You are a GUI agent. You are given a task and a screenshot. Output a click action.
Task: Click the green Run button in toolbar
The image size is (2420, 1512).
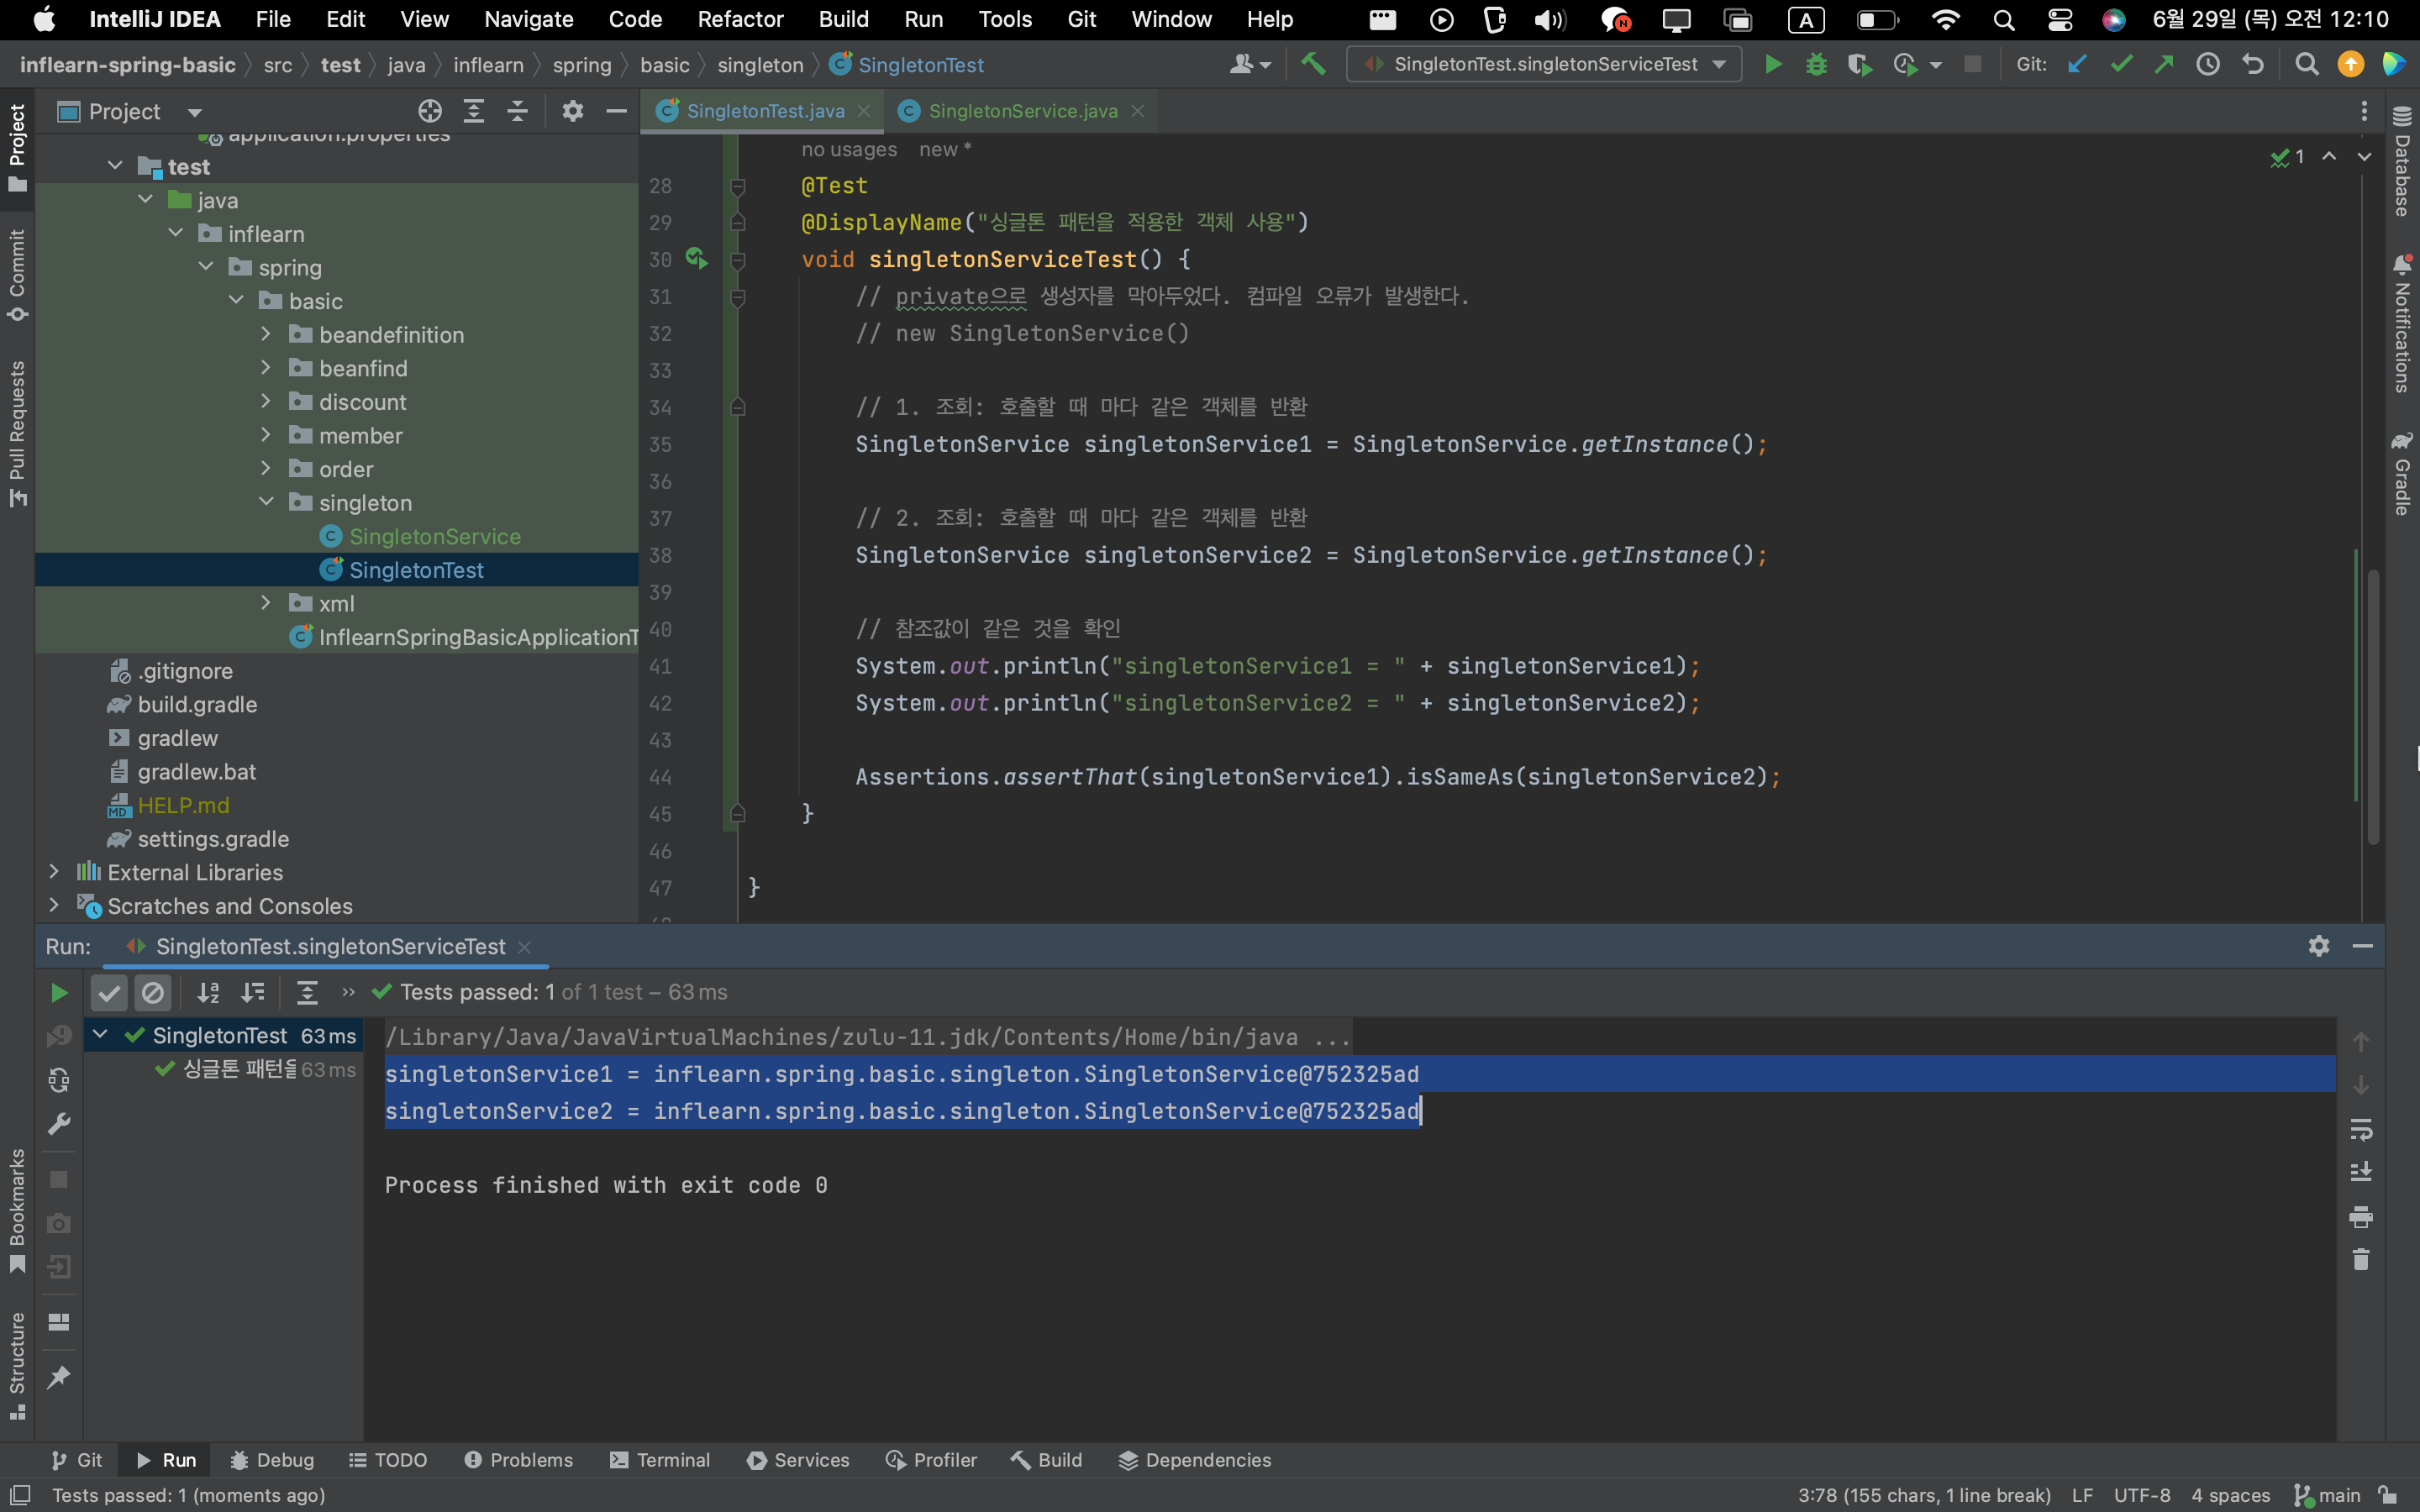[x=1772, y=64]
